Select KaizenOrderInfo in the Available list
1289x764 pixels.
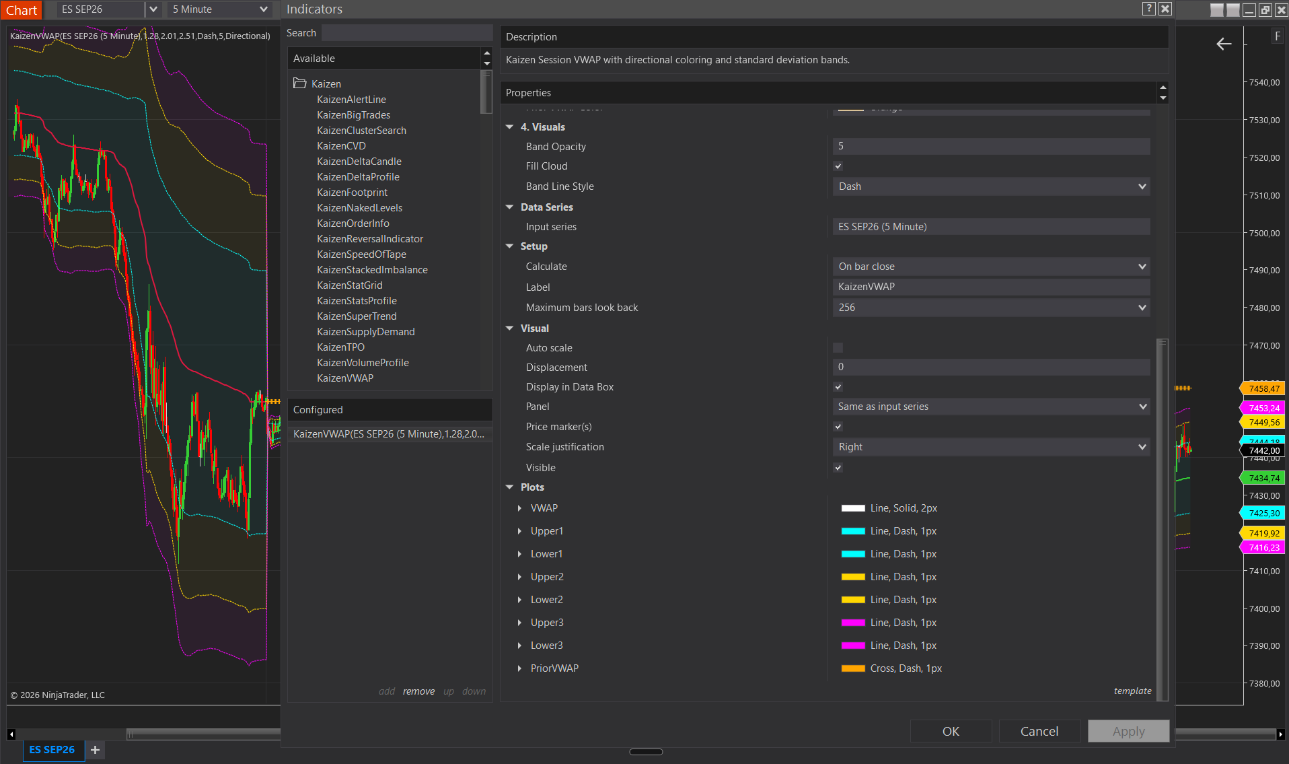coord(353,223)
